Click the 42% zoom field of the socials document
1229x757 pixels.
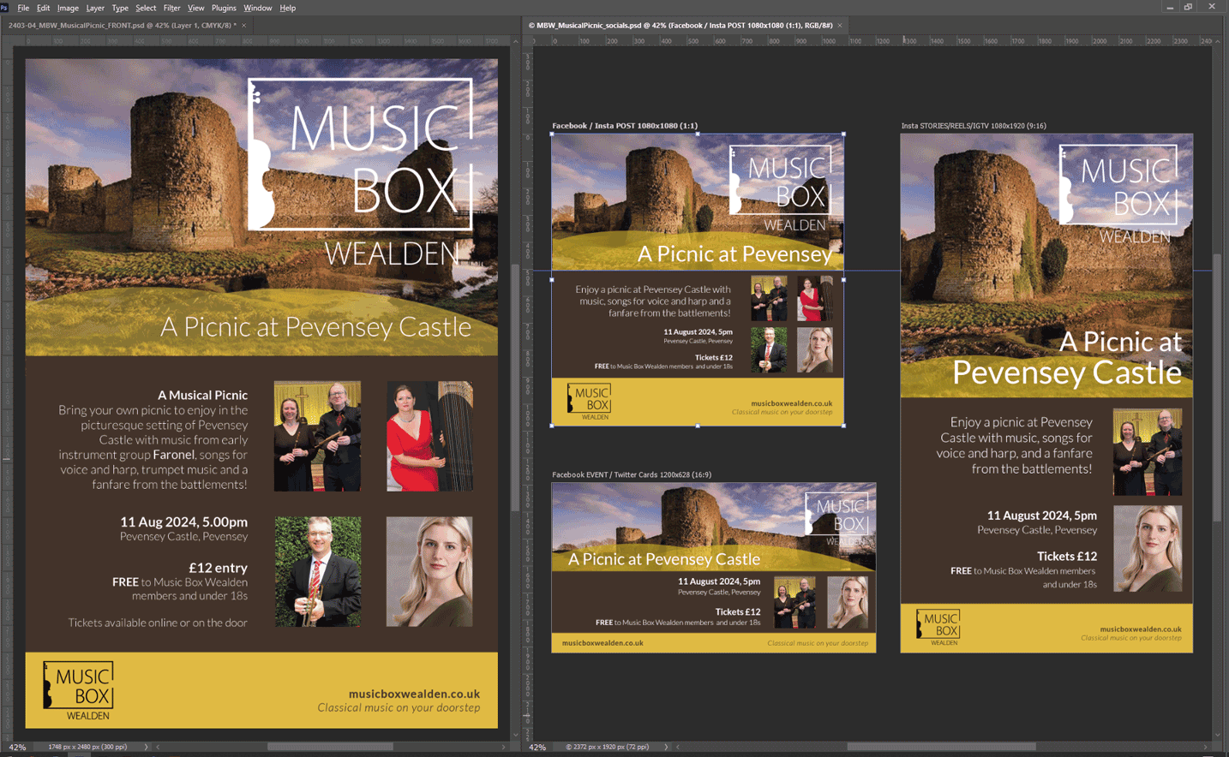537,748
